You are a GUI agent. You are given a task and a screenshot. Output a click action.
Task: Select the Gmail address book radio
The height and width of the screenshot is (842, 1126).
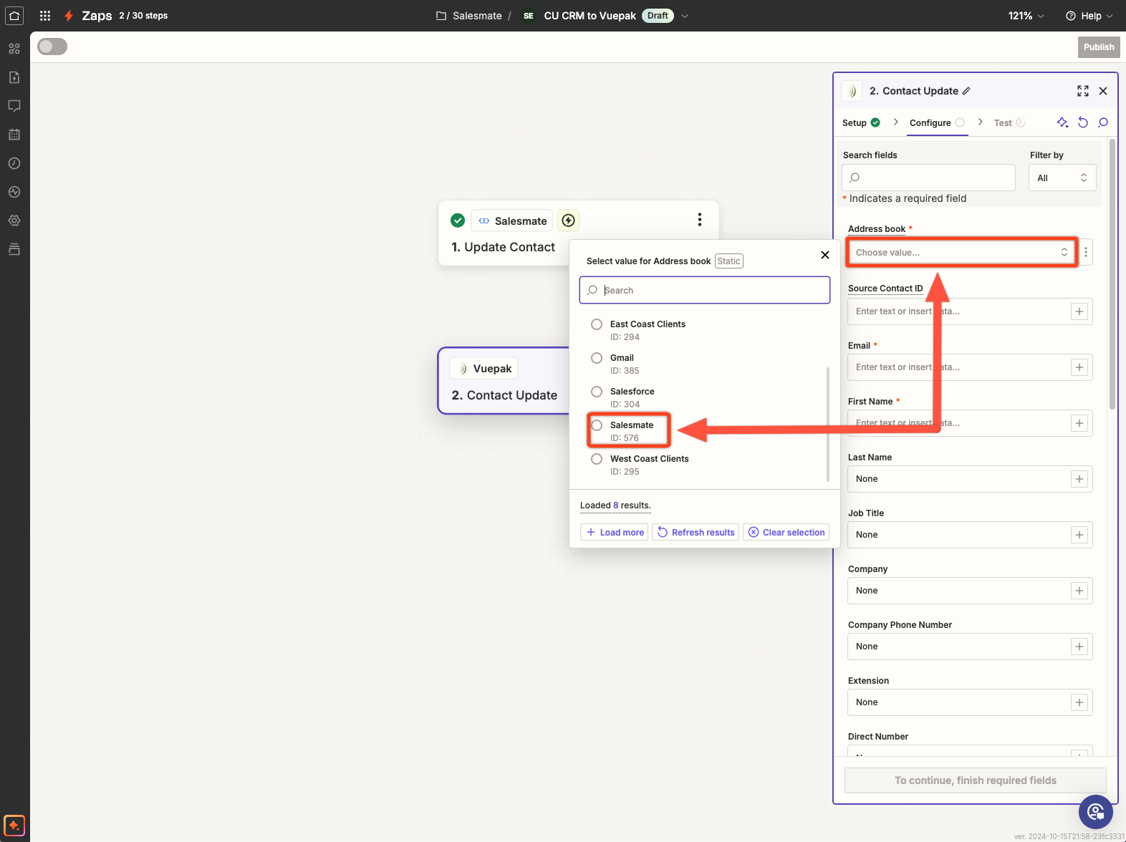click(597, 358)
